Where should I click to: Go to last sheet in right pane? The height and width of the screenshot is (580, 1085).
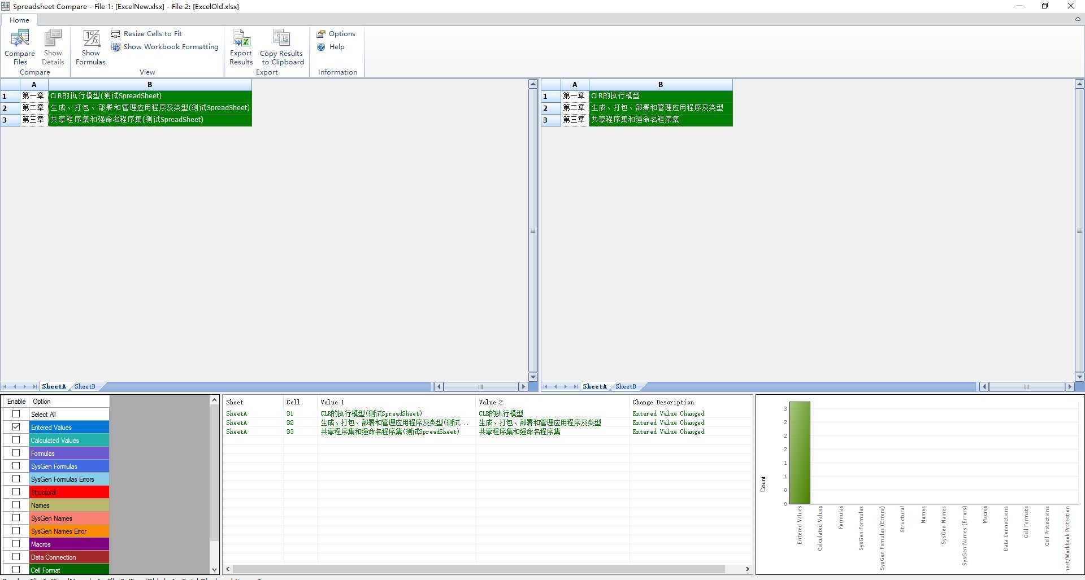575,387
